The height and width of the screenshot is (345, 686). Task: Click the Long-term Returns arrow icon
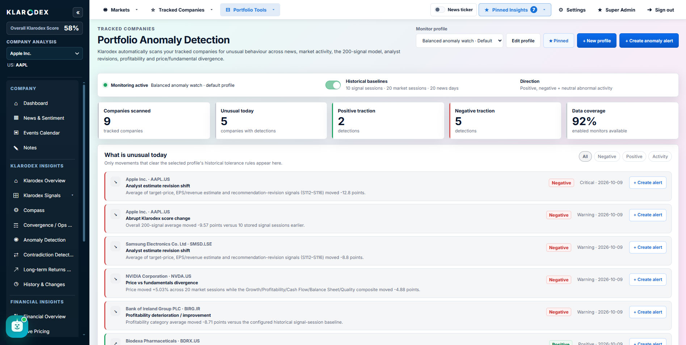16,270
